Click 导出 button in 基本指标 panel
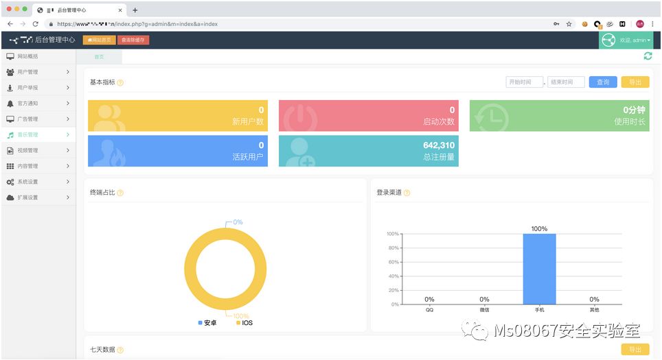The image size is (662, 360). tap(635, 82)
